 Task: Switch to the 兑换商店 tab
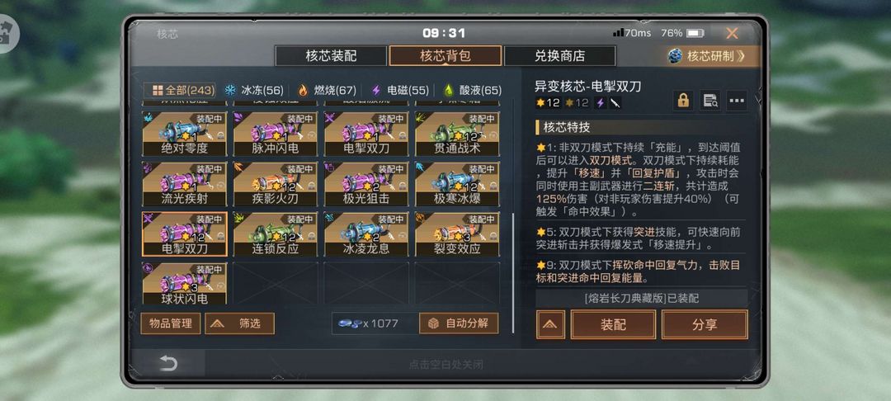[x=559, y=56]
